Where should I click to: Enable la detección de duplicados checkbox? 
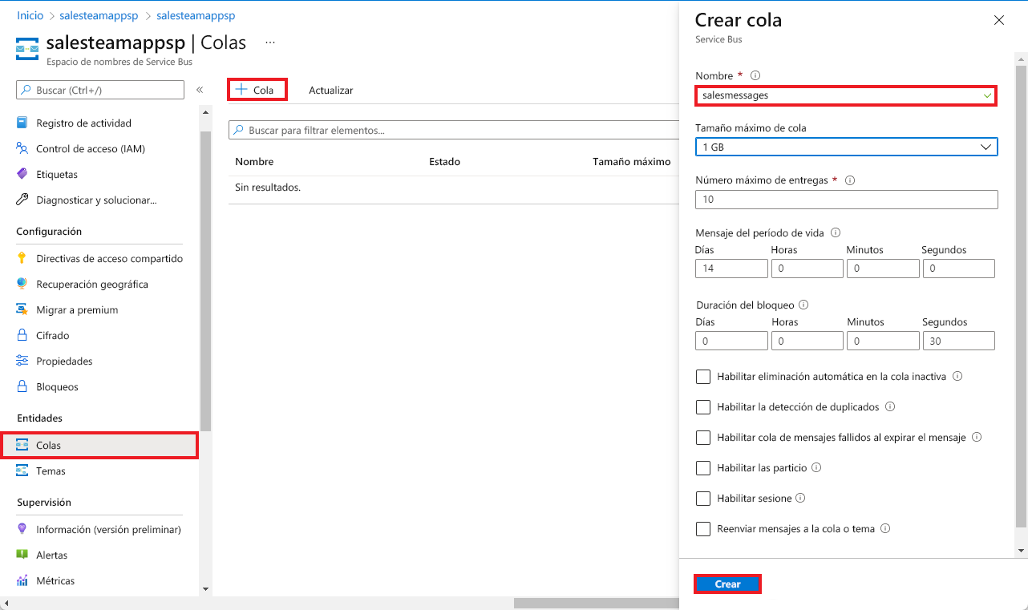(x=703, y=406)
